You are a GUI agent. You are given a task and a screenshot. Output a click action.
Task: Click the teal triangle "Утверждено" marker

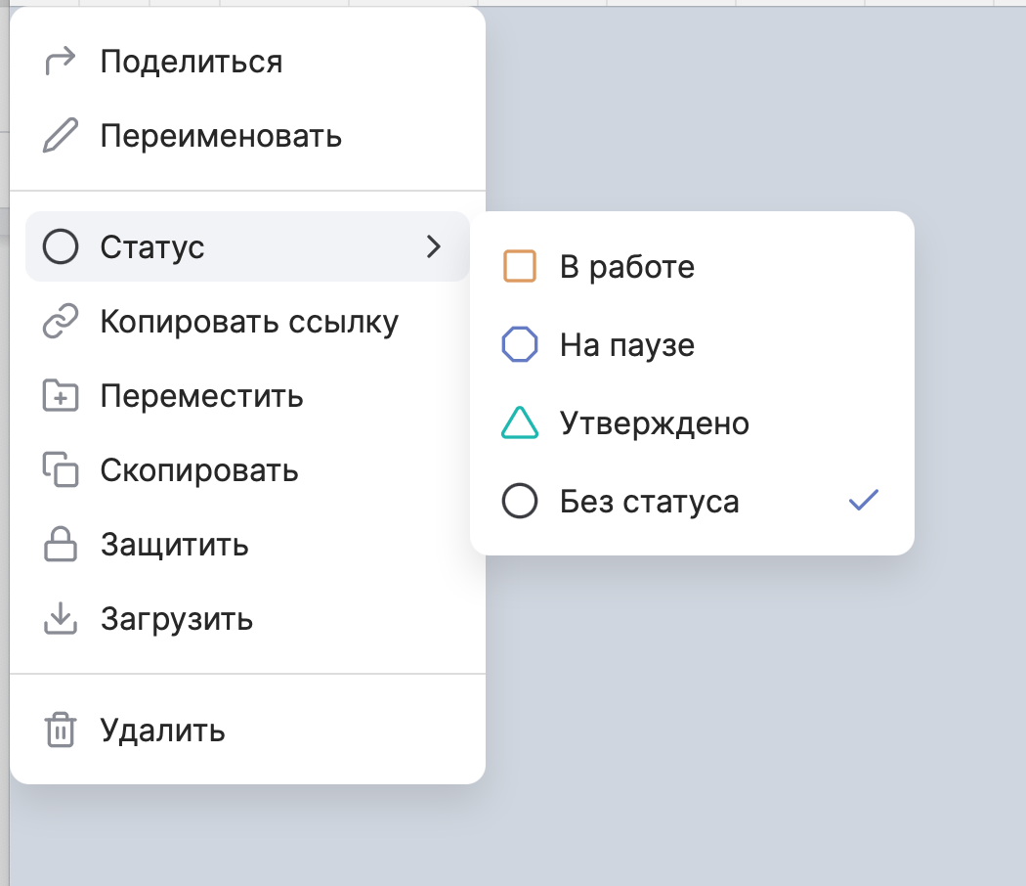coord(519,423)
